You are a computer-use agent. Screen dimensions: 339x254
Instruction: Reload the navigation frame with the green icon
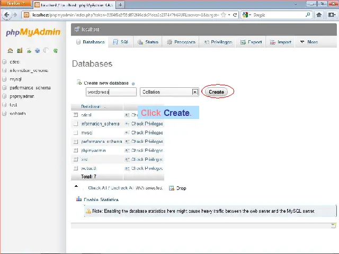point(56,51)
